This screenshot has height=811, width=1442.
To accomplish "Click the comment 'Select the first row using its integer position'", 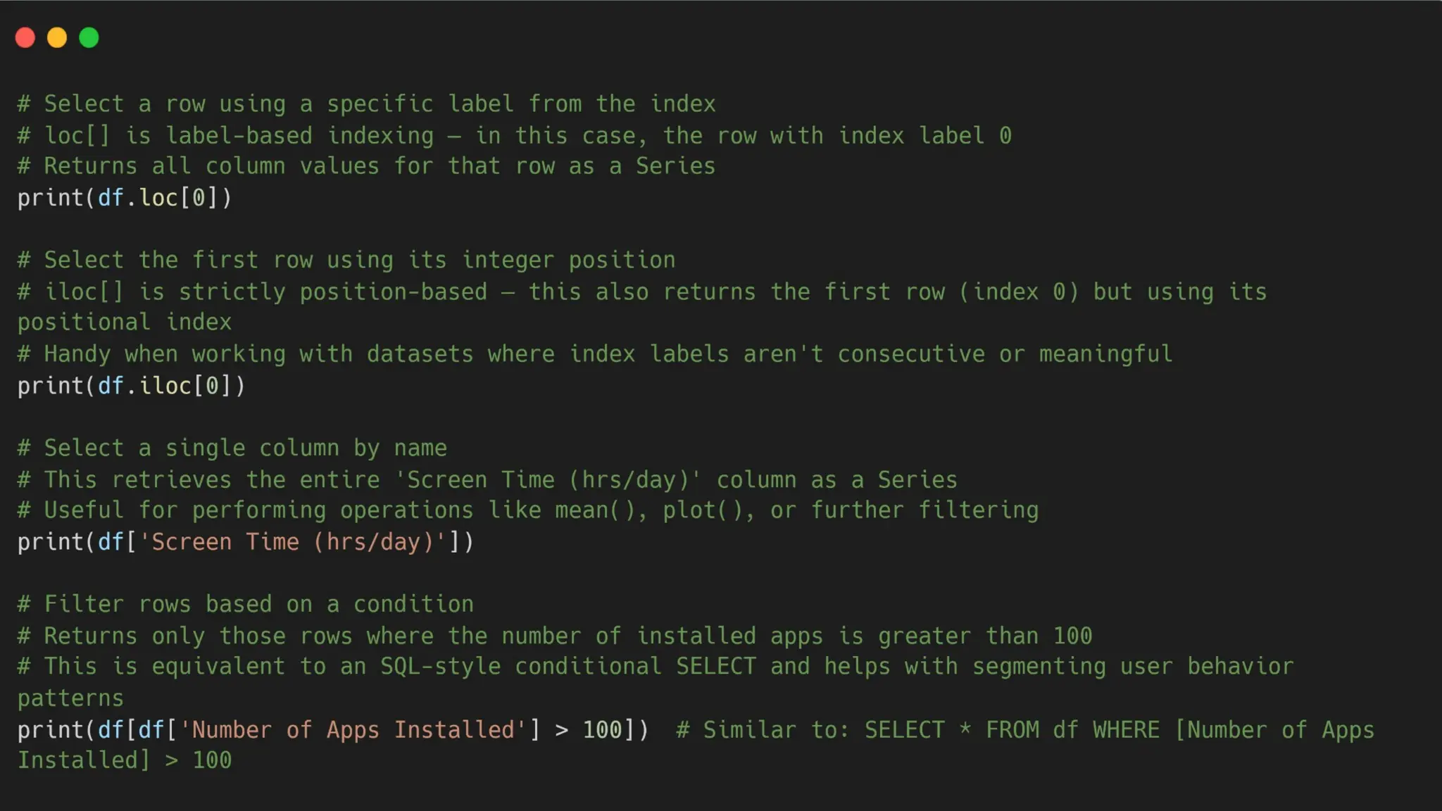I will coord(346,260).
